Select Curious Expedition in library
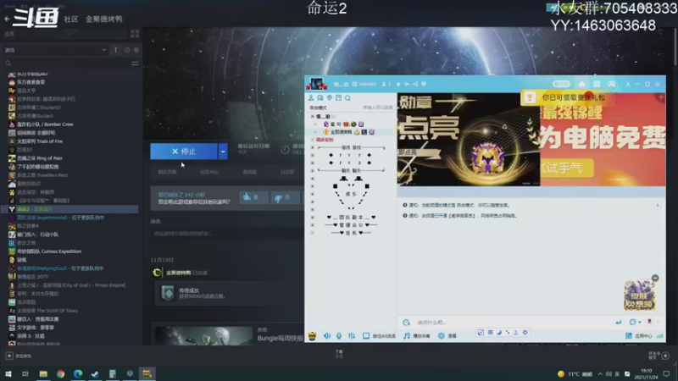The width and height of the screenshot is (678, 381). [x=49, y=251]
